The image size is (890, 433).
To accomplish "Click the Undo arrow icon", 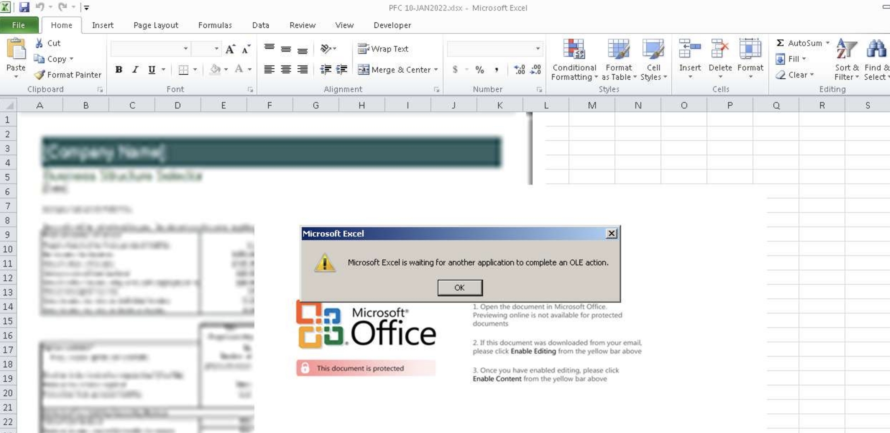I will [x=40, y=7].
